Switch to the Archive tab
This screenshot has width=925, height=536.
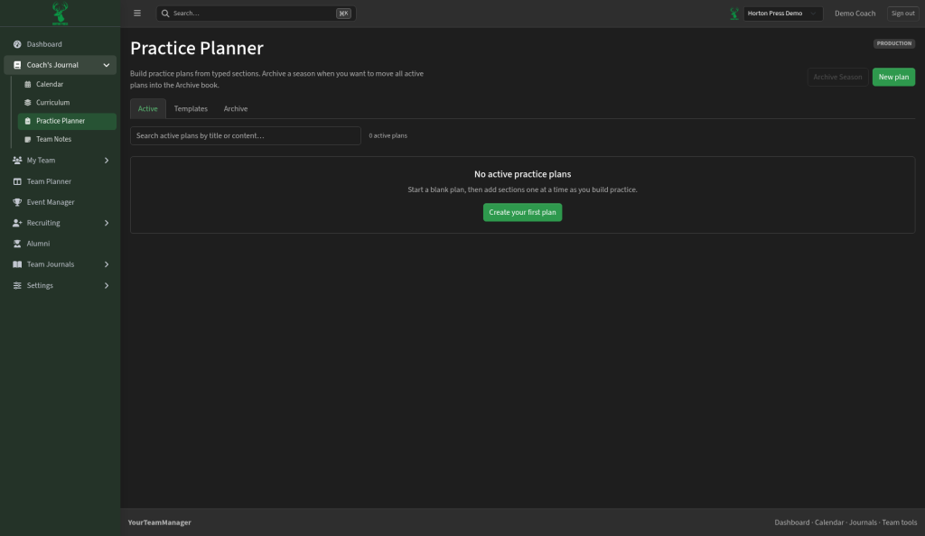236,108
